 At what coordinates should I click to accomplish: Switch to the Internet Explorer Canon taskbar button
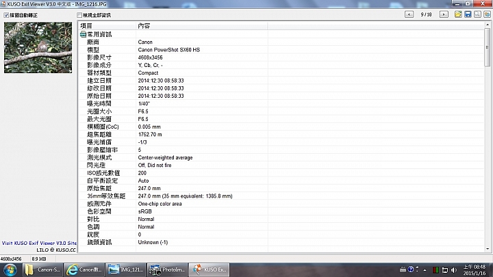[84, 269]
